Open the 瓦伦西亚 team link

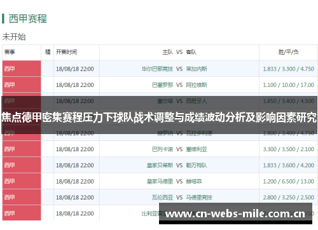click(162, 198)
